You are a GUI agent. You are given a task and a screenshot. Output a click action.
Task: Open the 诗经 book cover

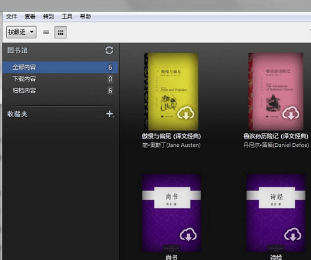tap(276, 213)
